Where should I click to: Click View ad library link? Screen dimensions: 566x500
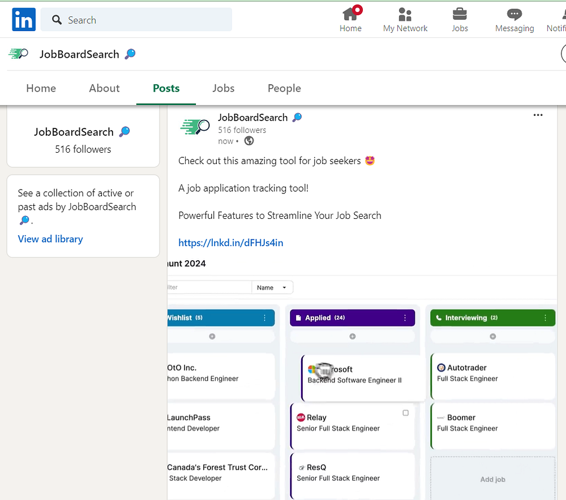(50, 239)
